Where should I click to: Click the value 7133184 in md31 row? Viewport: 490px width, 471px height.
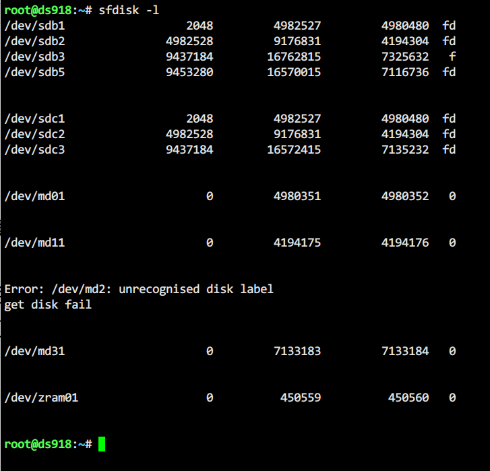click(x=405, y=351)
